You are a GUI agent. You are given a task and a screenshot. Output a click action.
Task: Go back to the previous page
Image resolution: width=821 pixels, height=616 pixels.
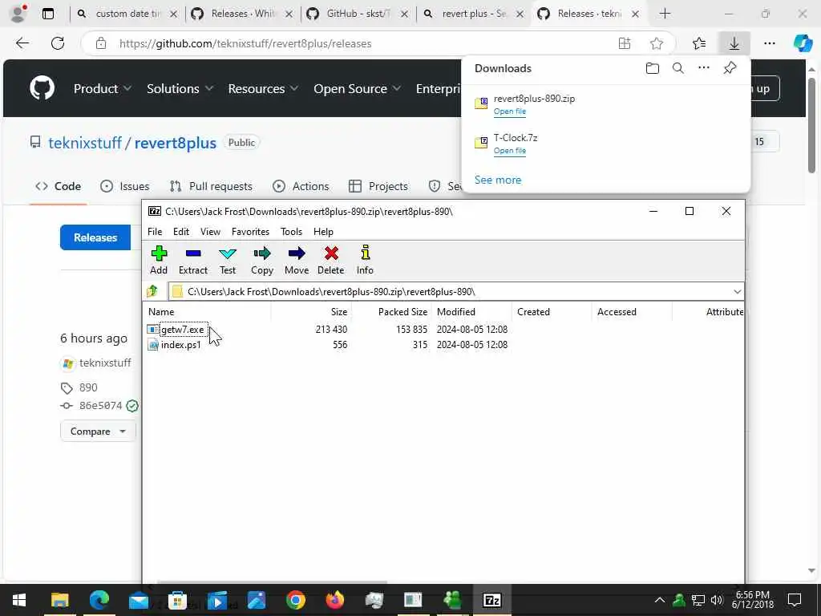[22, 43]
